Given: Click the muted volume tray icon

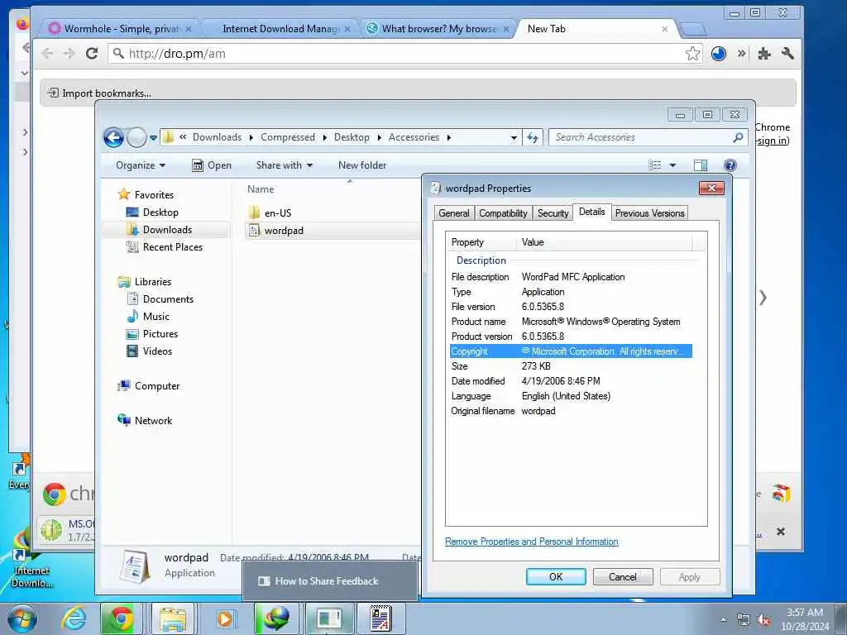Looking at the screenshot, I should [763, 620].
